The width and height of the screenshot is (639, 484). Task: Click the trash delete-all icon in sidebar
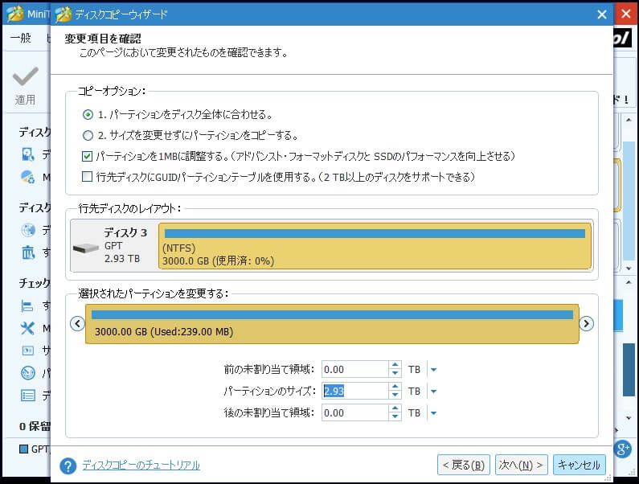(27, 252)
